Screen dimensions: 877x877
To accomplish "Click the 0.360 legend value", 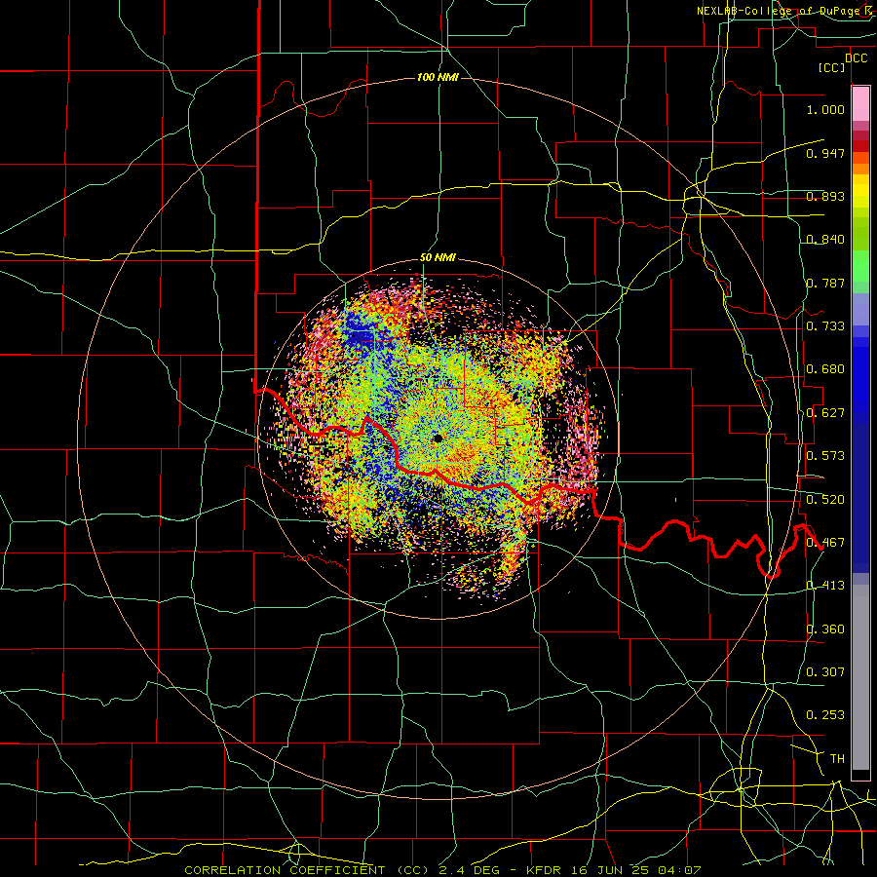I will [x=825, y=629].
